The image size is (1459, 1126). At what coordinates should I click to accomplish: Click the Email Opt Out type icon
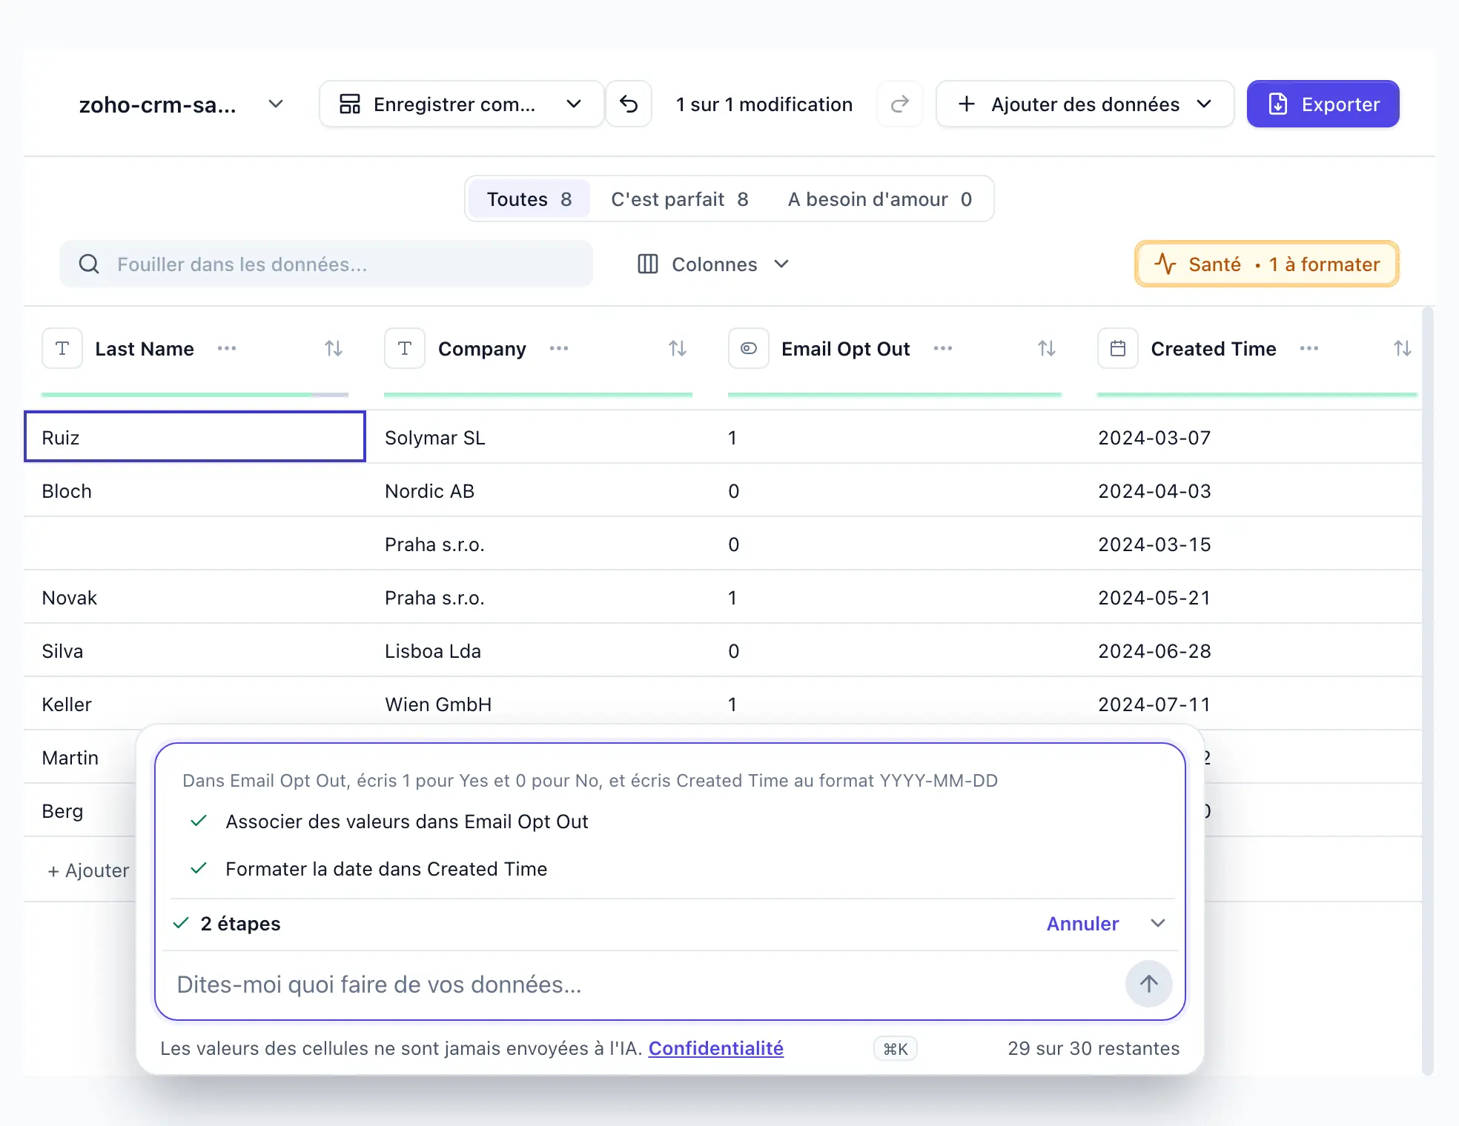(x=749, y=348)
